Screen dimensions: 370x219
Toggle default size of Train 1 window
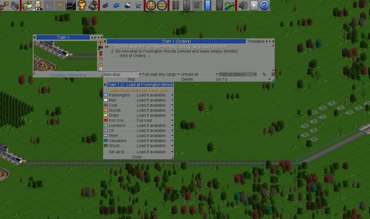click(98, 37)
